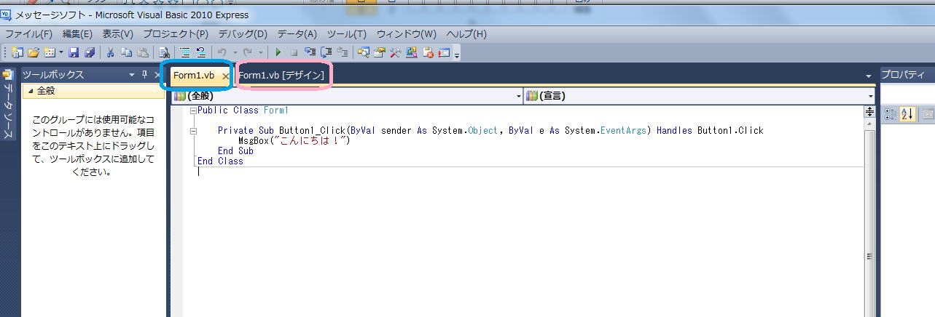935x317 pixels.
Task: Open the Redo history dropdown arrow
Action: tap(260, 52)
